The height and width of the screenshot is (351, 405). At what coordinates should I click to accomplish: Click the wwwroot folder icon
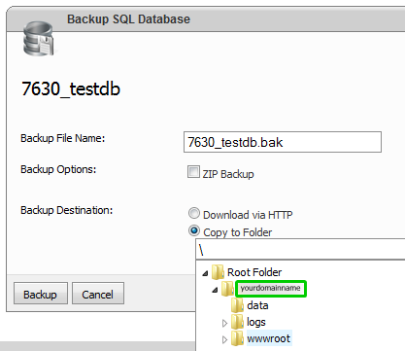click(237, 338)
